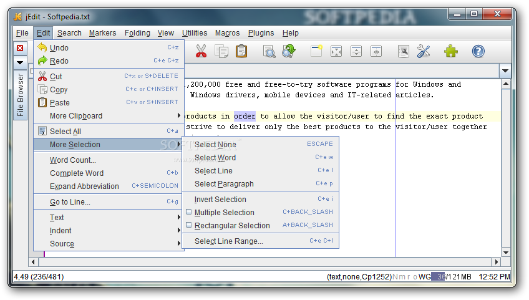
Task: Click the memory usage indicator in status bar
Action: (452, 277)
